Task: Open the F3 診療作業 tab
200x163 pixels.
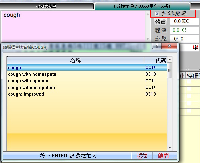Action: (x=142, y=6)
